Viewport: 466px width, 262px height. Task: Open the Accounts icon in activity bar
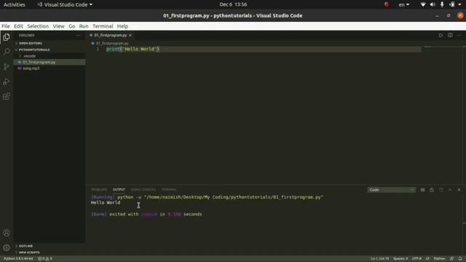click(x=7, y=233)
